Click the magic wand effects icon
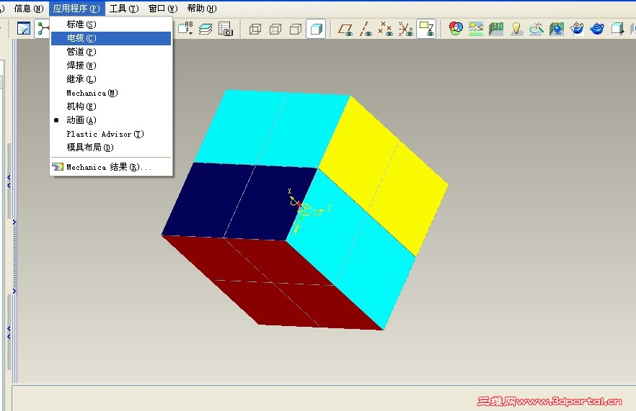The width and height of the screenshot is (636, 411). [536, 29]
